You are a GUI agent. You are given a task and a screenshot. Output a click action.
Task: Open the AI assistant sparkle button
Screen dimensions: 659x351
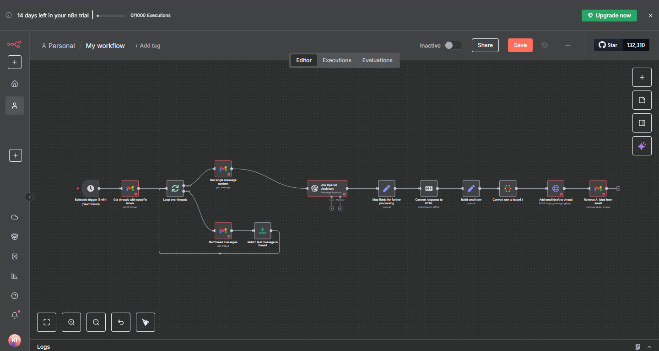coord(642,146)
